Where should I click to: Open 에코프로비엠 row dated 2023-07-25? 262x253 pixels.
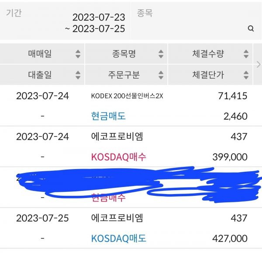(131, 228)
